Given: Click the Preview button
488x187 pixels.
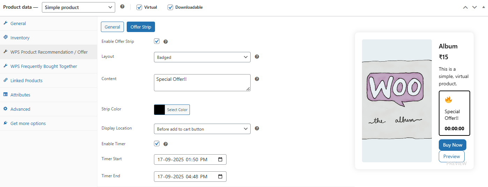Looking at the screenshot, I should point(451,156).
